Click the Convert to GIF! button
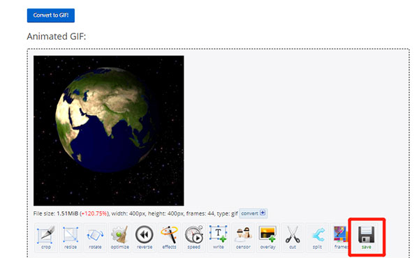This screenshot has width=419, height=258. [x=51, y=15]
